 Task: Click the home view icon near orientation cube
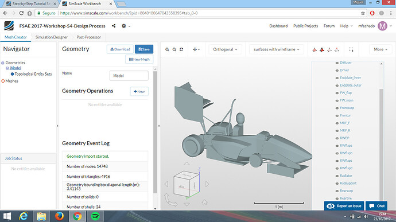(x=204, y=202)
